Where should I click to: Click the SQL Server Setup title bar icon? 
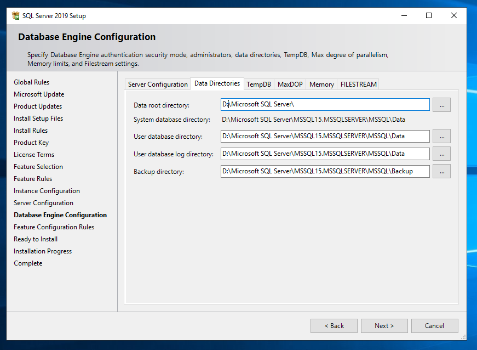point(16,15)
